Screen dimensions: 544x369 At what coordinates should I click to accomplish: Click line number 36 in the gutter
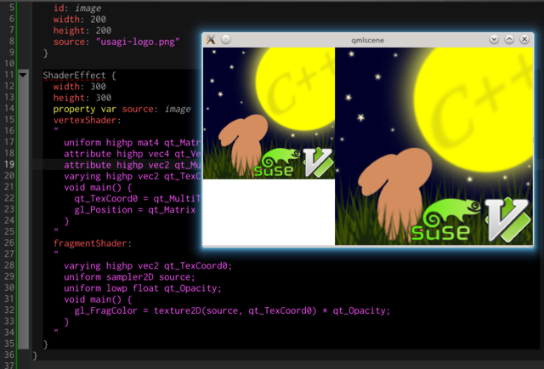(x=9, y=355)
